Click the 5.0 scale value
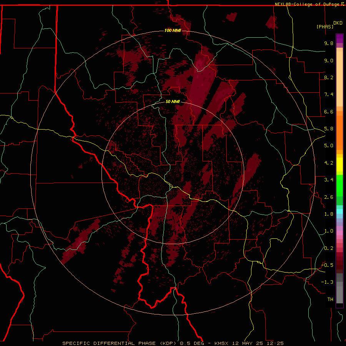This screenshot has height=346, width=346. pyautogui.click(x=329, y=146)
